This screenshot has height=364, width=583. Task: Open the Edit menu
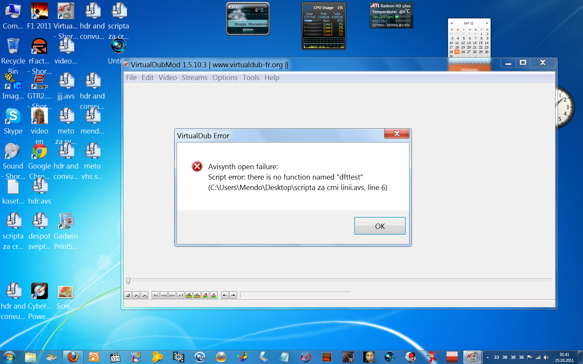(x=147, y=78)
